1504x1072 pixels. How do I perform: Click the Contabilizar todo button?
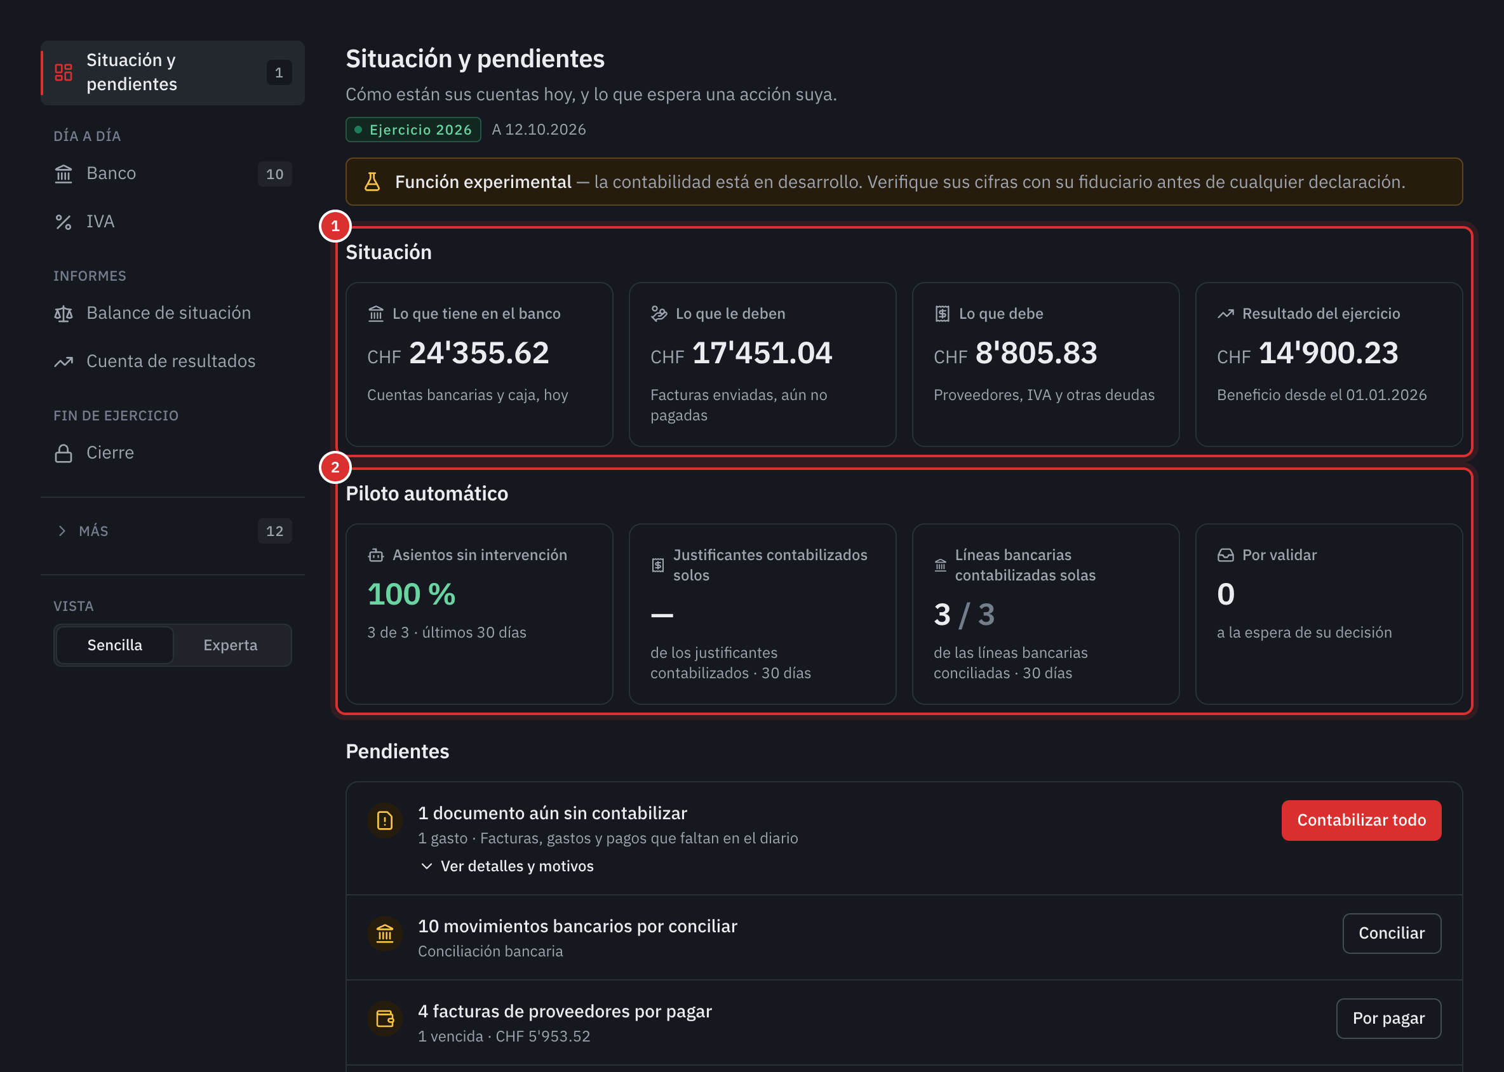(1361, 821)
